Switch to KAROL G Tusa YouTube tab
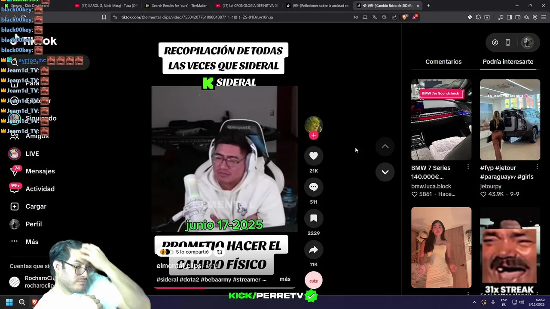The height and width of the screenshot is (309, 550). coord(105,6)
